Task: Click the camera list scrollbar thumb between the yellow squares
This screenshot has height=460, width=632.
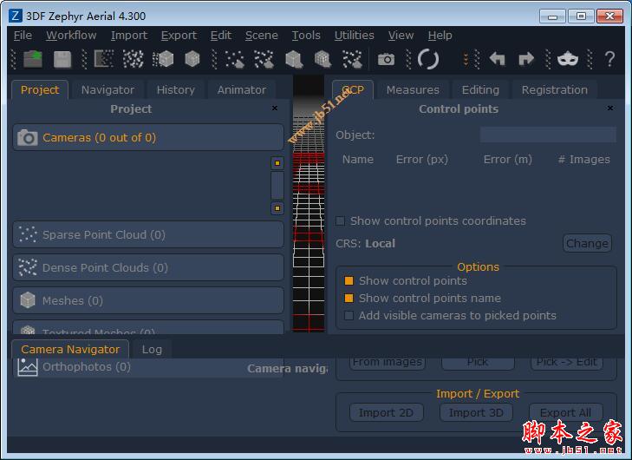Action: click(277, 186)
